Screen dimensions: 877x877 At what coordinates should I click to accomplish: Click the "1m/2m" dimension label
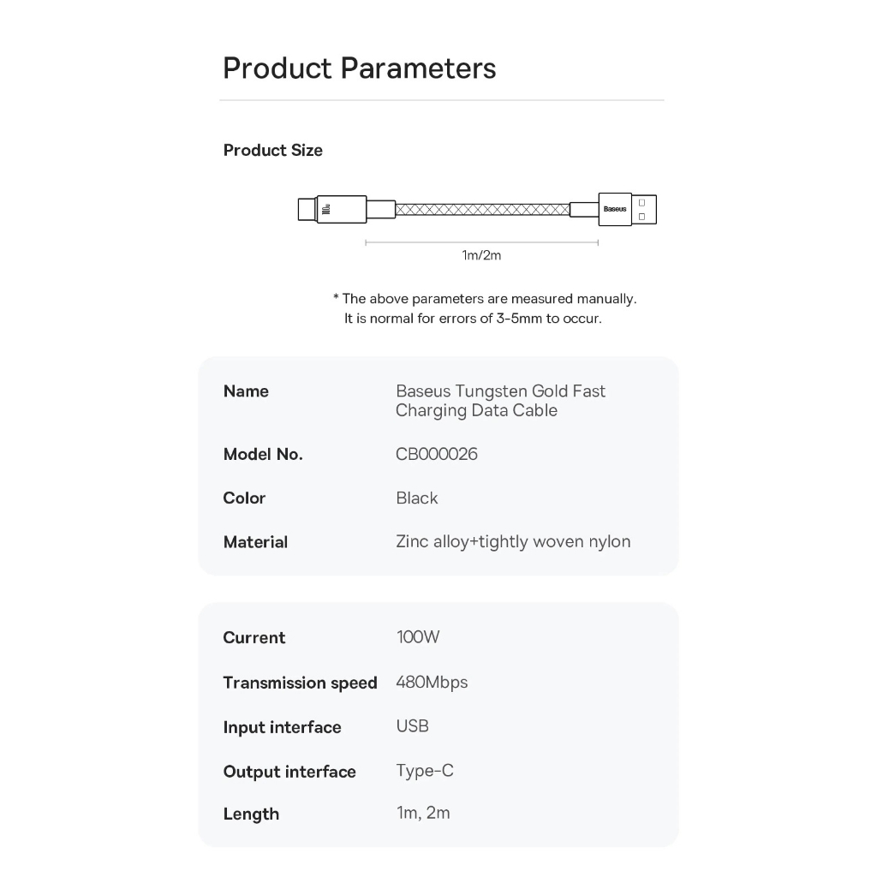(x=481, y=255)
